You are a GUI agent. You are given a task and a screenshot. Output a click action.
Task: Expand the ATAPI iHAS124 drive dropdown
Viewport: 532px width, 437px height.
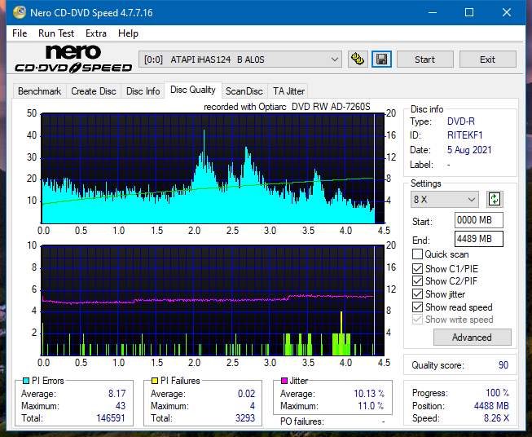240,60
